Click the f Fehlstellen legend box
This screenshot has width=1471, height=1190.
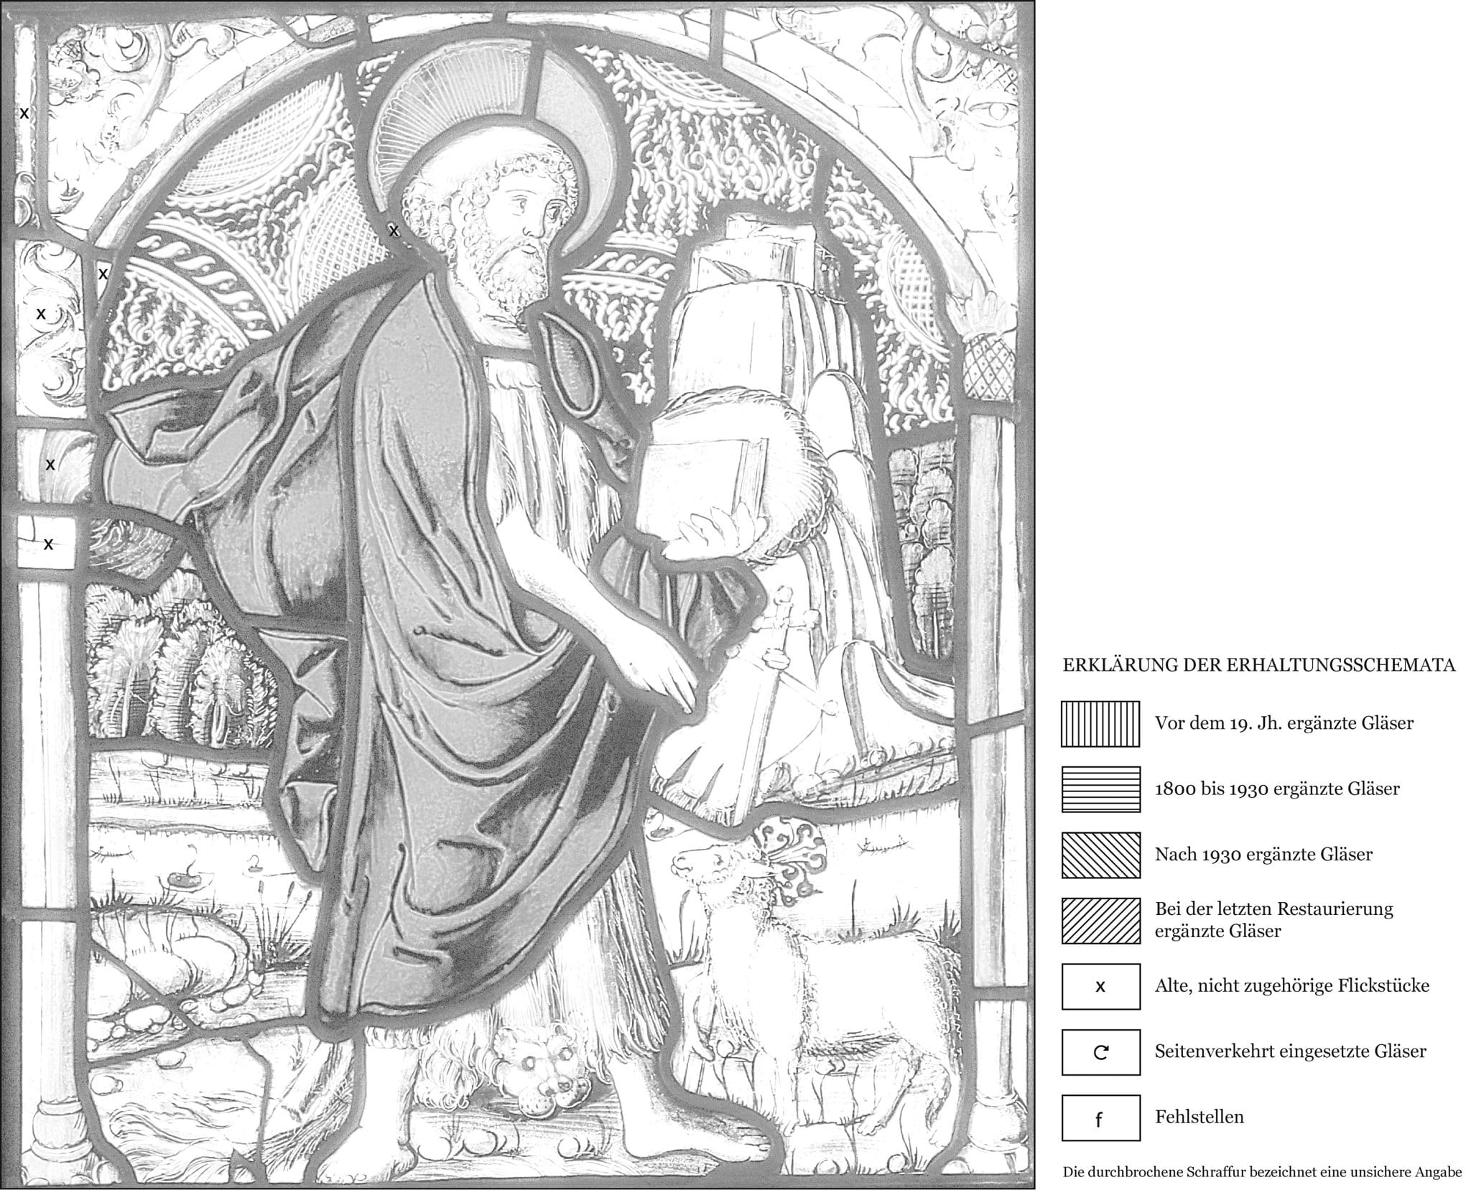(x=1100, y=1117)
